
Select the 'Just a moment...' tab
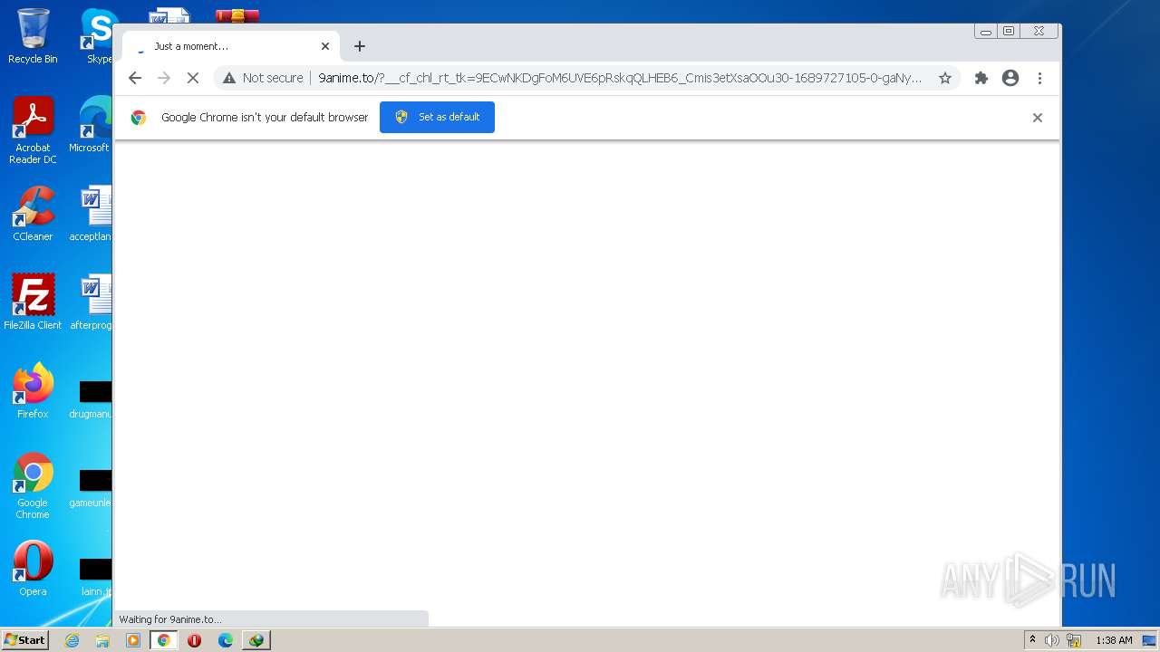click(230, 46)
